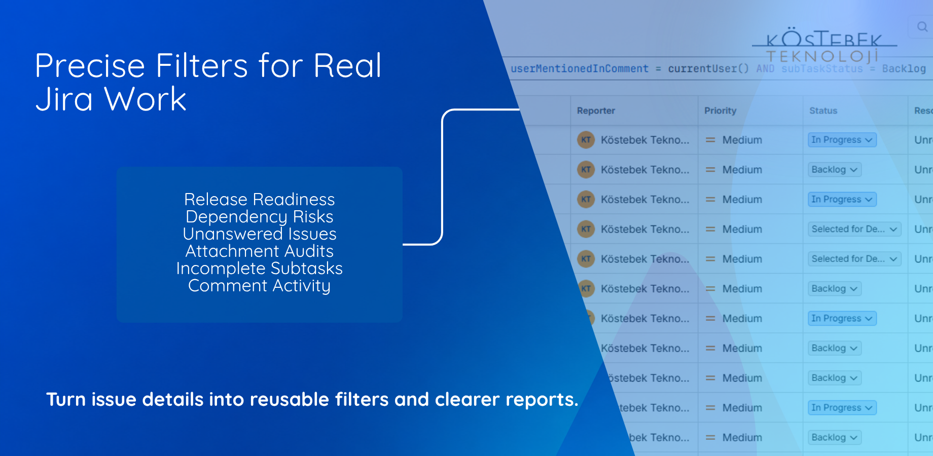The width and height of the screenshot is (933, 456).
Task: Click into the JQL query field
Action: tap(717, 68)
